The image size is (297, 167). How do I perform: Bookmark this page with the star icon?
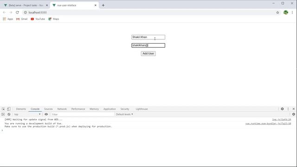click(x=278, y=13)
